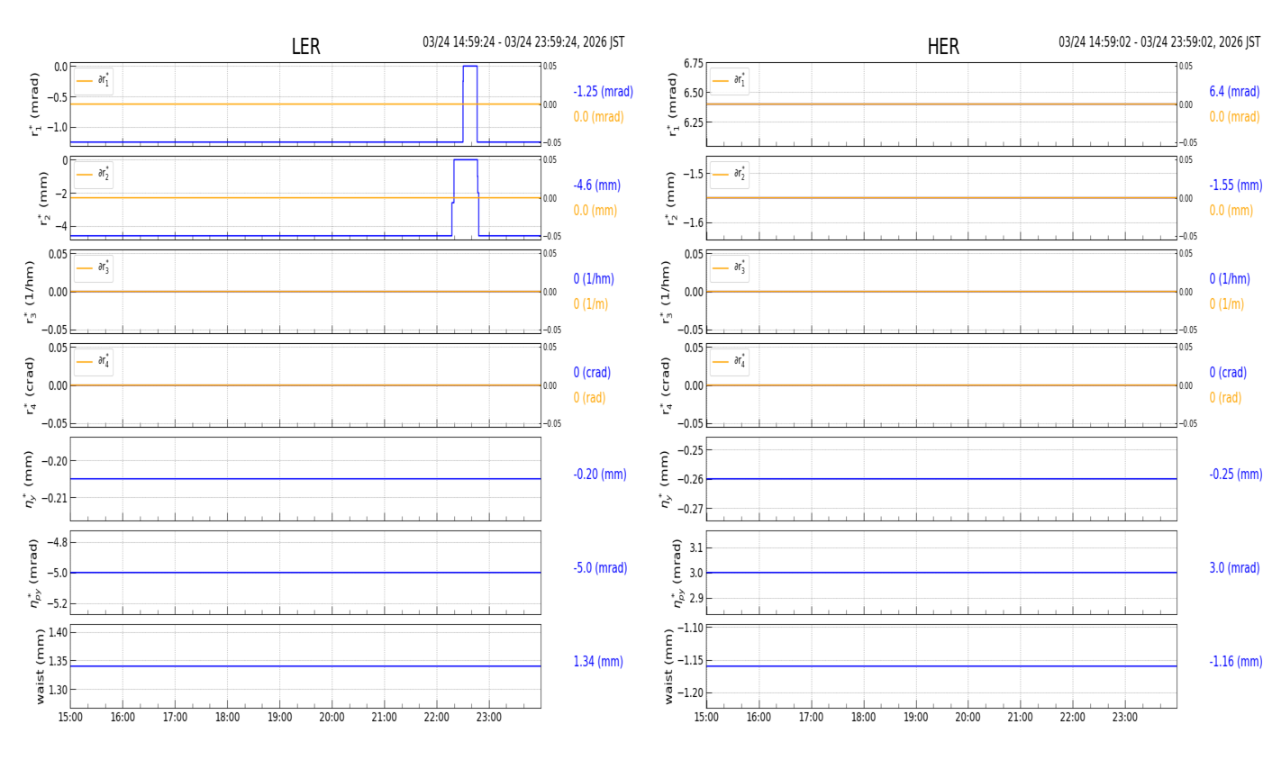Click the -5.0 (mrad) LER value label

click(600, 568)
